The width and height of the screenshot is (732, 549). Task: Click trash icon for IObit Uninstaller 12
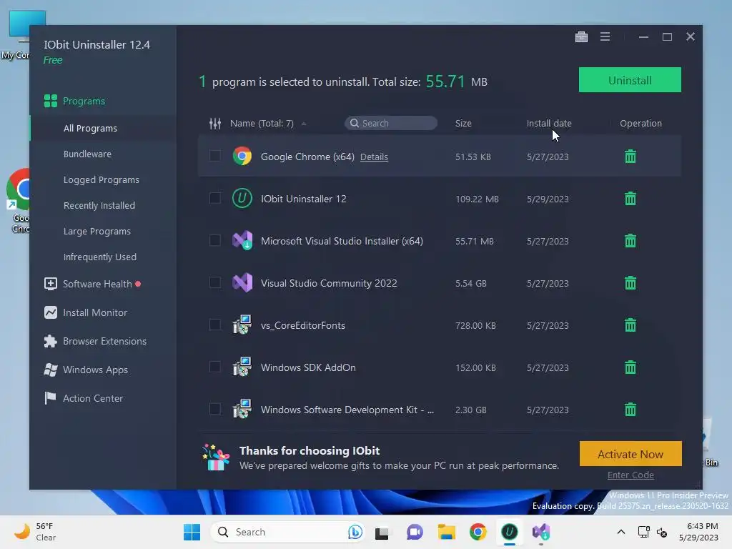coord(630,199)
